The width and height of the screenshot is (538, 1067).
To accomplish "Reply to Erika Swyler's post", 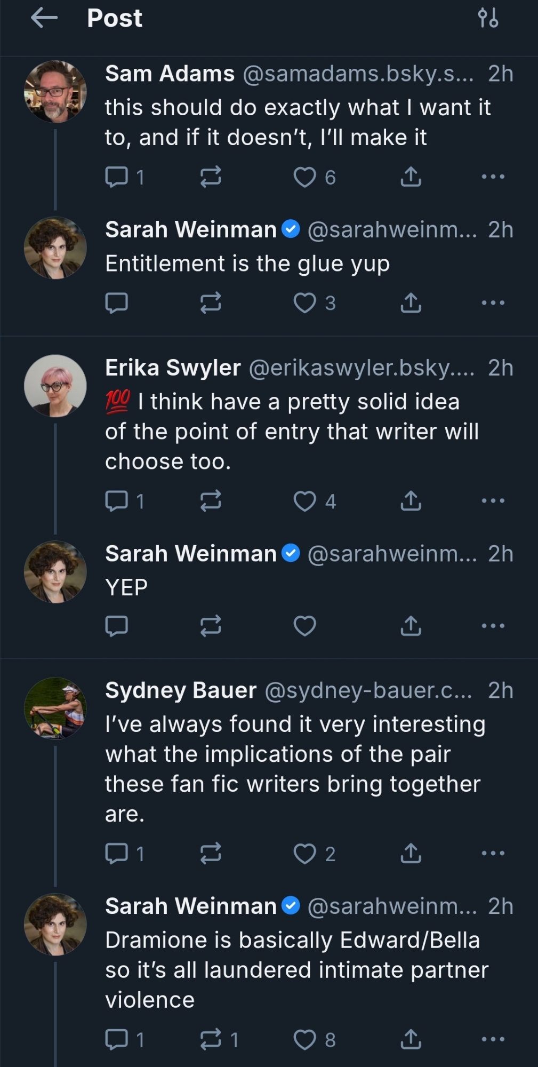I will 117,501.
